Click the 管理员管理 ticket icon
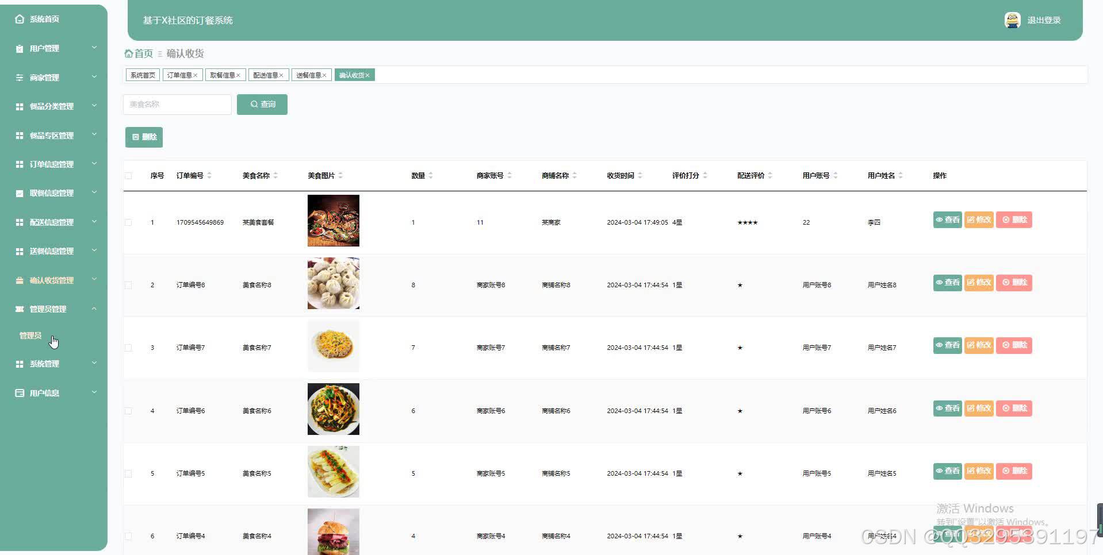This screenshot has width=1103, height=555. [x=20, y=309]
